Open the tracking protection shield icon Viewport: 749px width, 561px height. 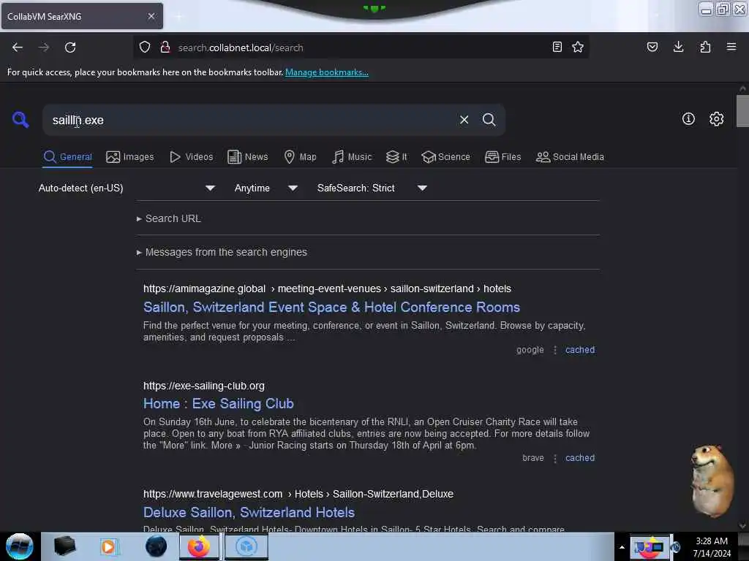tap(145, 47)
